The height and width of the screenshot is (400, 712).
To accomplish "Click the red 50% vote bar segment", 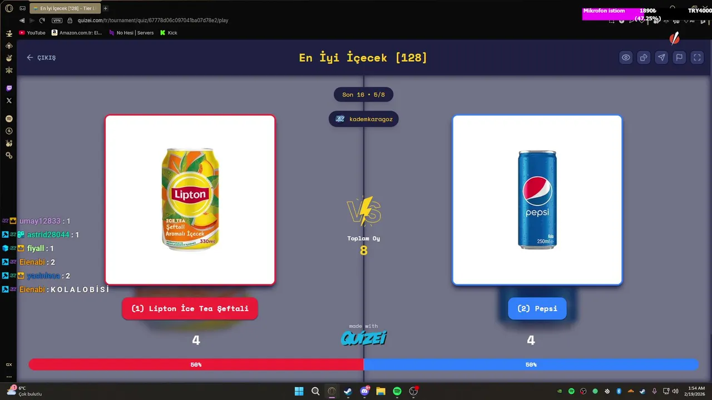I will [x=196, y=364].
